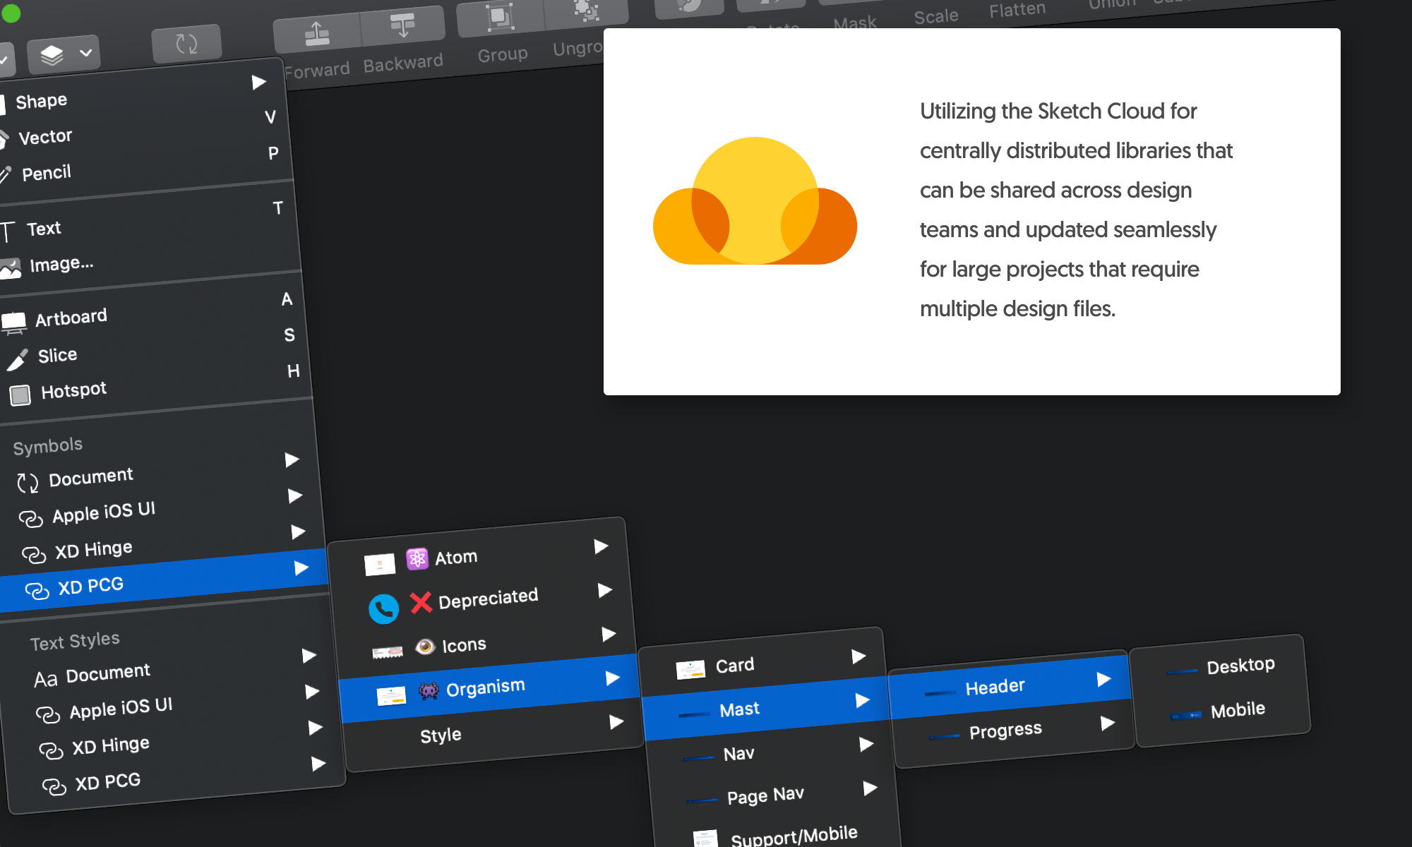Click the Backward arrange toolbar icon

(402, 26)
